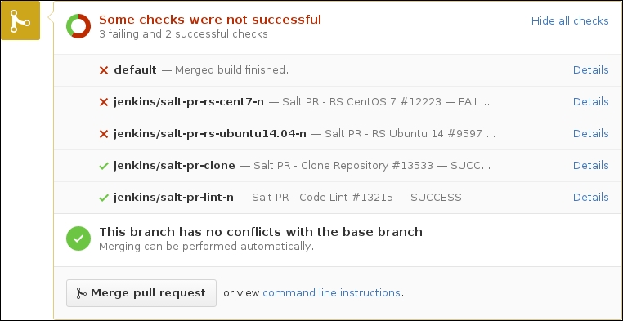This screenshot has width=623, height=321.
Task: Click the red-green checks status donut icon
Action: coord(78,26)
